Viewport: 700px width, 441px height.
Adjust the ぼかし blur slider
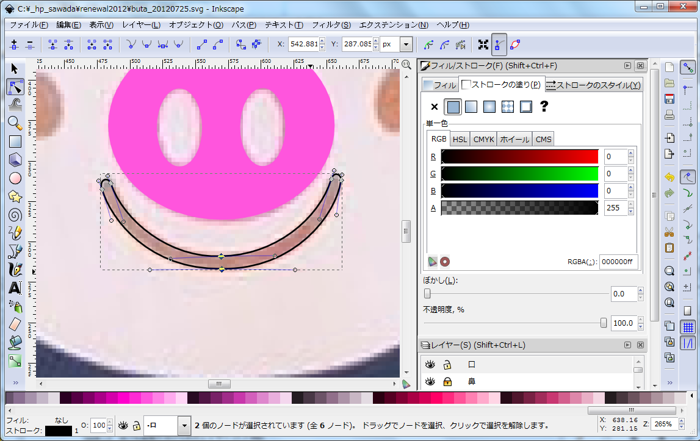(516, 294)
